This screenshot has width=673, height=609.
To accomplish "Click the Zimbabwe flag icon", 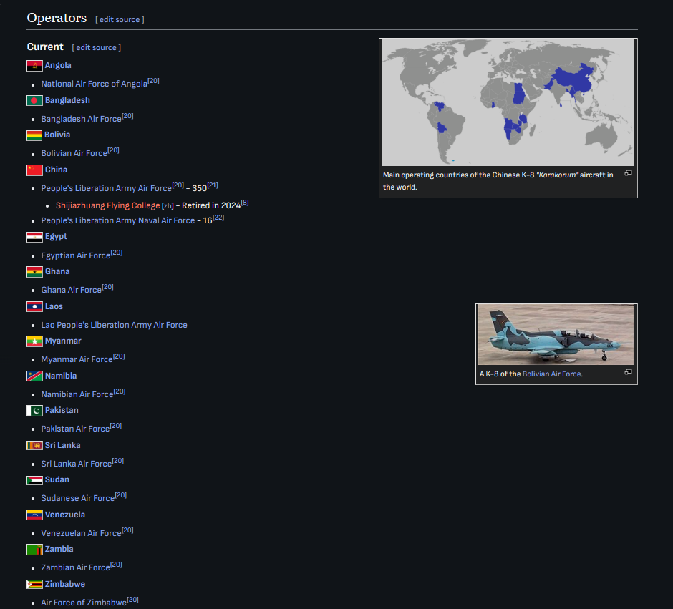I will 34,585.
